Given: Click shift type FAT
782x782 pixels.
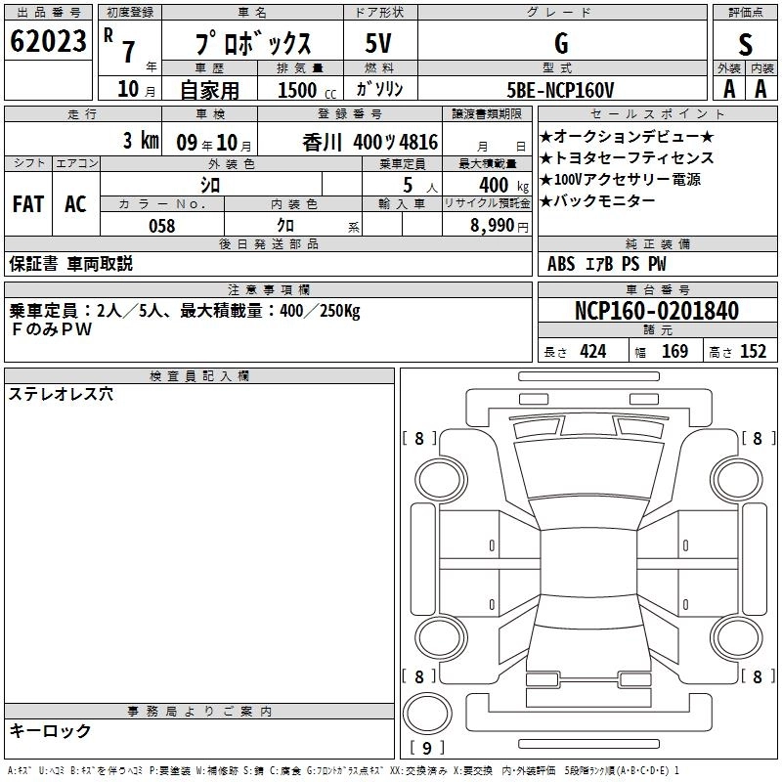Looking at the screenshot, I should (x=28, y=204).
